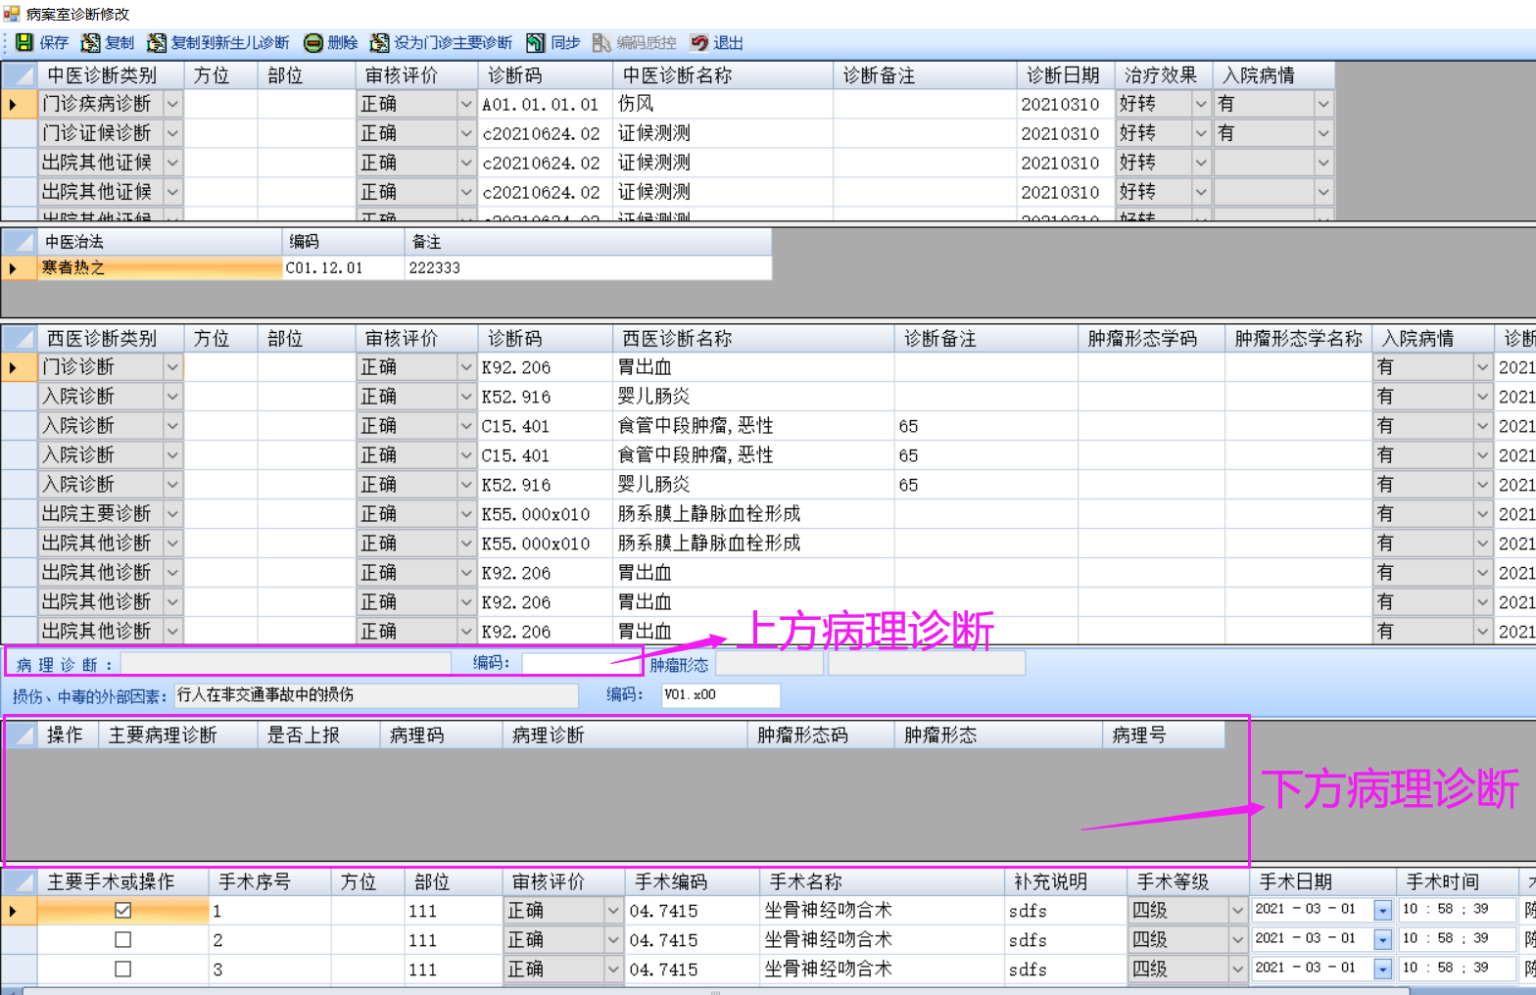The width and height of the screenshot is (1536, 995).
Task: Expand 审核评价 dropdown in the 伤风 row
Action: [466, 104]
